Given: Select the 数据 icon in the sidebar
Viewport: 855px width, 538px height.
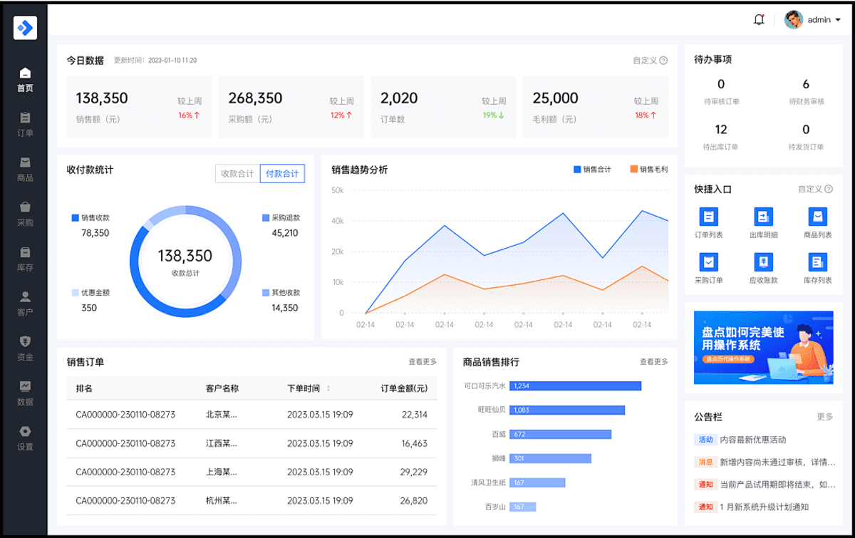Looking at the screenshot, I should coord(25,394).
